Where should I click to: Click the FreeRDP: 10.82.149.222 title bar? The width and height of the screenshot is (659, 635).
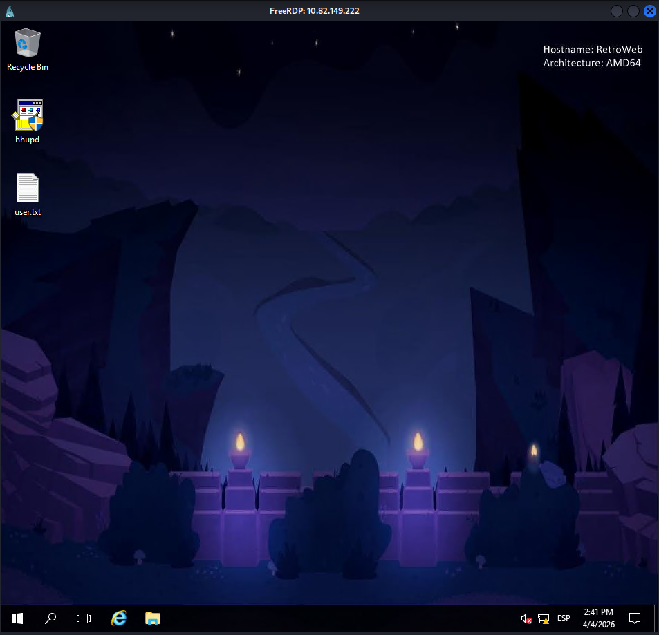click(x=314, y=11)
